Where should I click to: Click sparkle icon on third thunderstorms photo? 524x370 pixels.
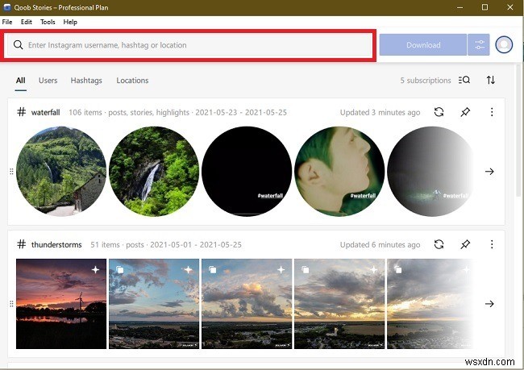click(281, 269)
